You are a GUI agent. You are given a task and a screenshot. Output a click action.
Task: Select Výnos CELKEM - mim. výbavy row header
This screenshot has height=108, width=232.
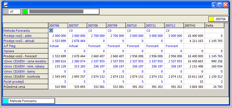26,66
